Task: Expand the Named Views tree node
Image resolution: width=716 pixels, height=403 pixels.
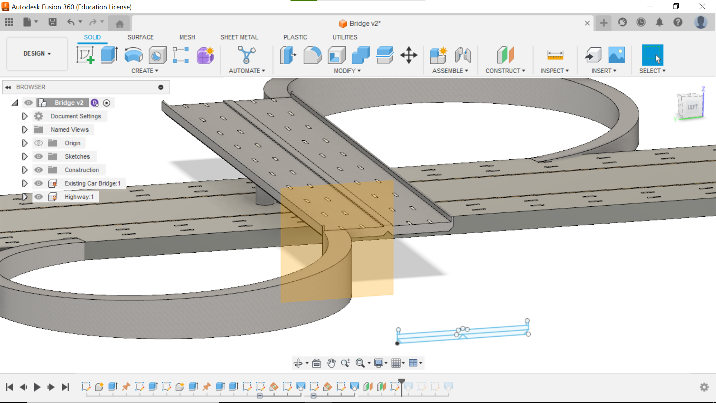Action: pos(25,129)
